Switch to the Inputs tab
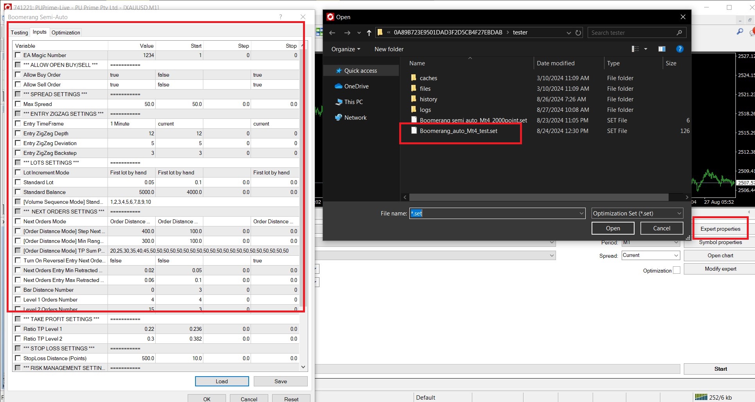755x402 pixels. click(39, 32)
